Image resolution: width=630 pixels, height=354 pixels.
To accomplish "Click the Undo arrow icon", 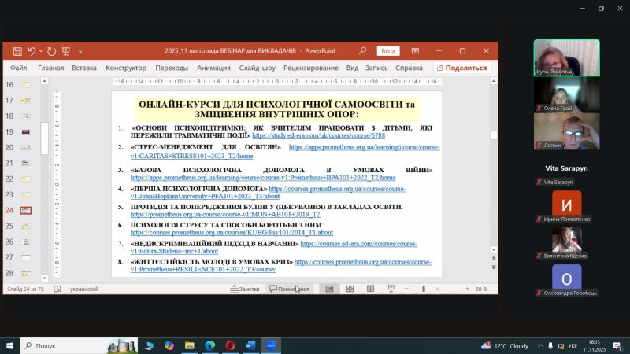I will click(32, 51).
